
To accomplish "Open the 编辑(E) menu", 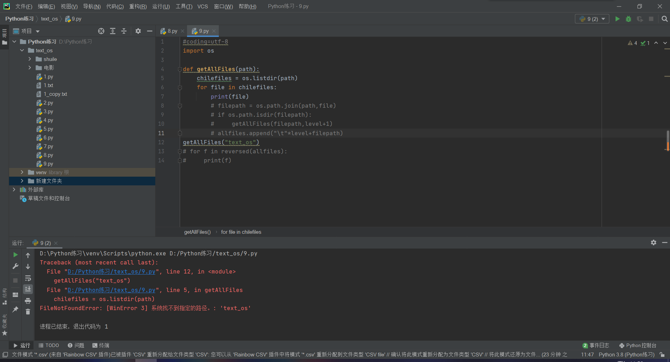I will (x=46, y=6).
